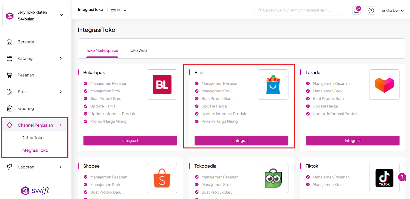
Task: Click the Channel Penjualan icon
Action: (x=10, y=125)
